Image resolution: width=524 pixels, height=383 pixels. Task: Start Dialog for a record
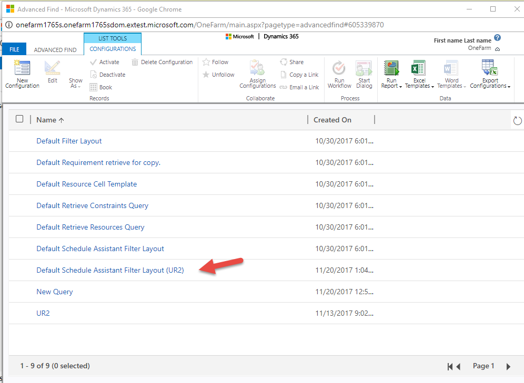click(364, 75)
